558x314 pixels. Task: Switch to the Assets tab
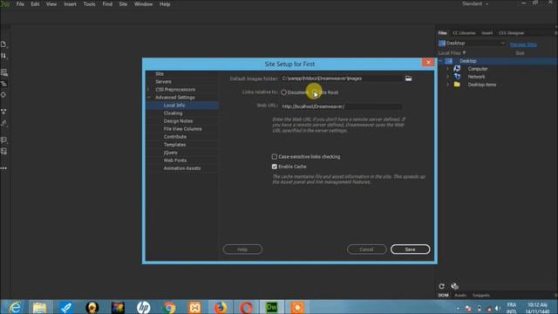pyautogui.click(x=460, y=296)
